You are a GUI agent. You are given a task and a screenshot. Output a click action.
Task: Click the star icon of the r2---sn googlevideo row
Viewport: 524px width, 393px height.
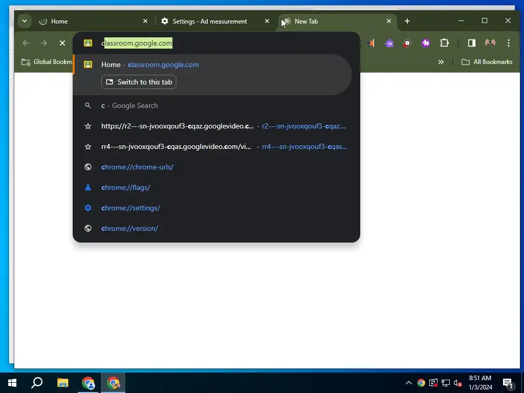tap(88, 126)
